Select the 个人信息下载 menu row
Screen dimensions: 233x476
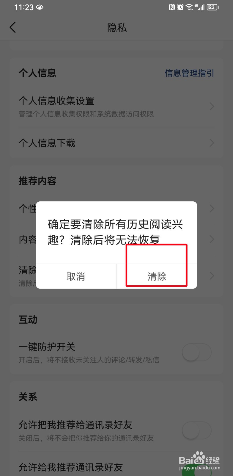click(116, 143)
